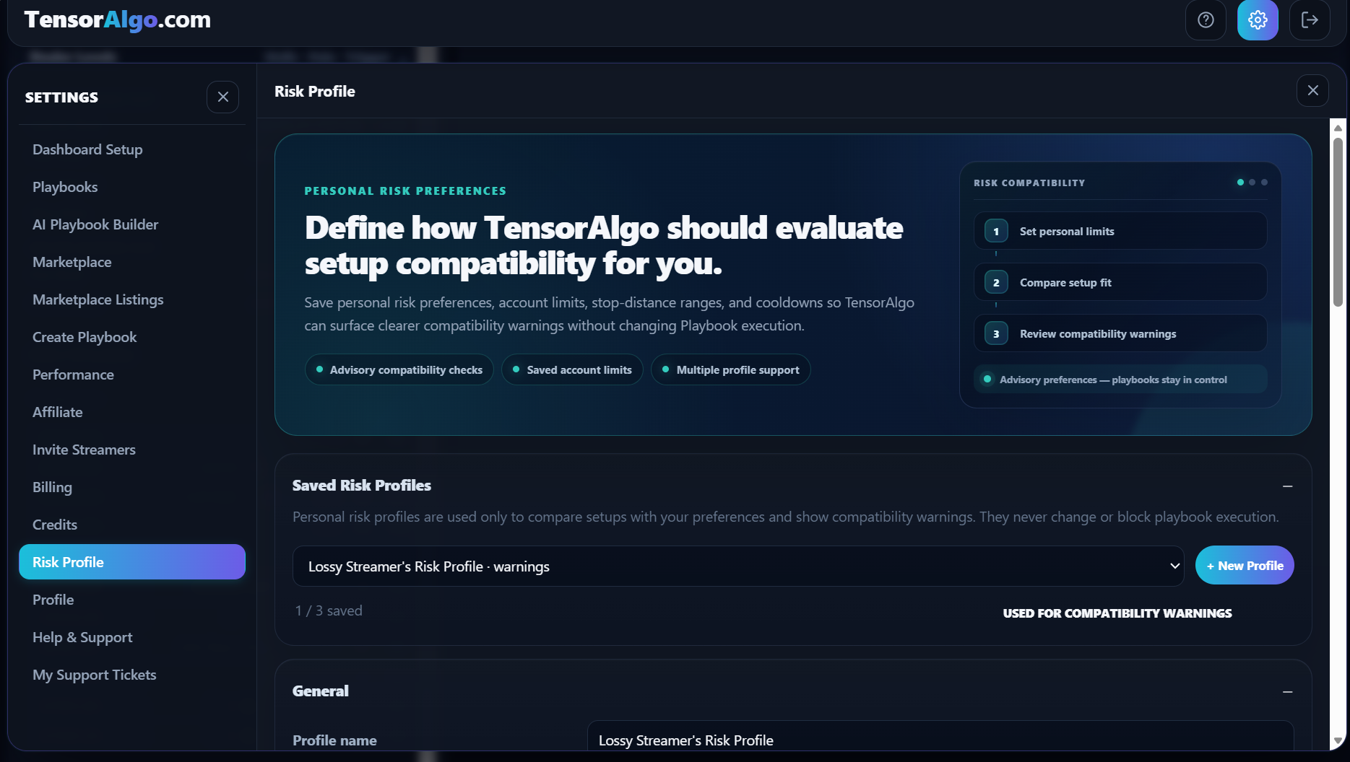
Task: Click the TensorAlgo.com logo
Action: [117, 19]
